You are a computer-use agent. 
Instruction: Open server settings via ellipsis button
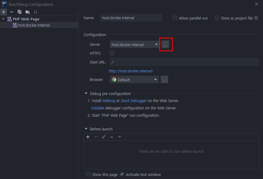(165, 45)
